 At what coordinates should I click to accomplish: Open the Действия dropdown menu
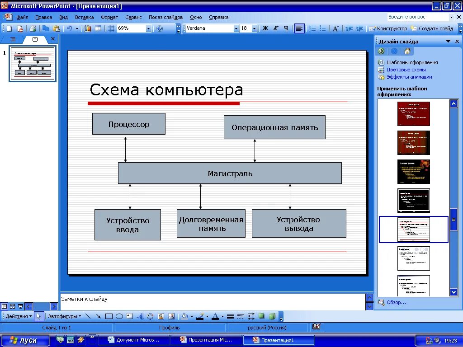(x=19, y=316)
